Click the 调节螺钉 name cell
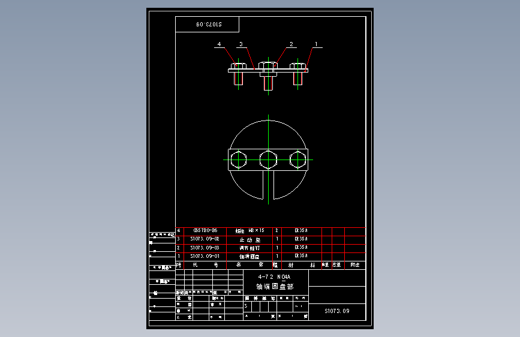 [250, 248]
